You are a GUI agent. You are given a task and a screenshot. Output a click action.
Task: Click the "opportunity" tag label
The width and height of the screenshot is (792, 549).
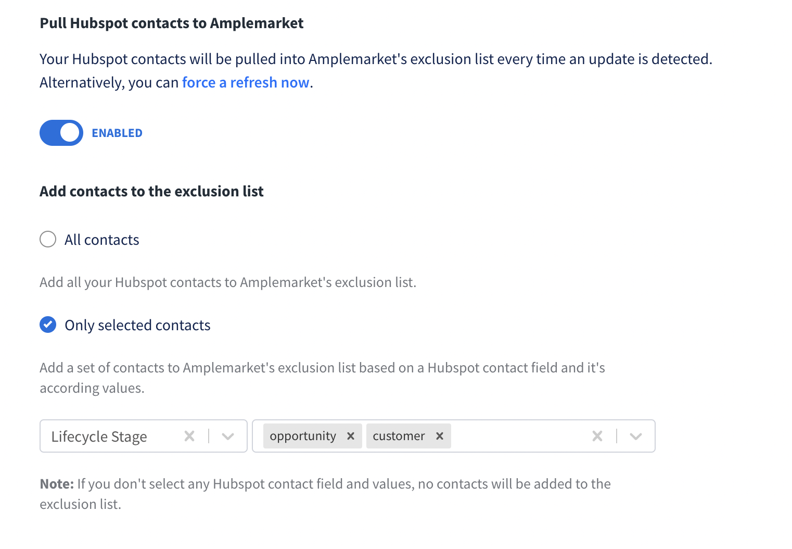click(303, 436)
